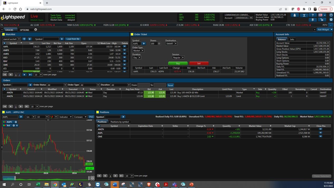The height and width of the screenshot is (188, 334).
Task: Click Load from file button
Action: [73, 39]
